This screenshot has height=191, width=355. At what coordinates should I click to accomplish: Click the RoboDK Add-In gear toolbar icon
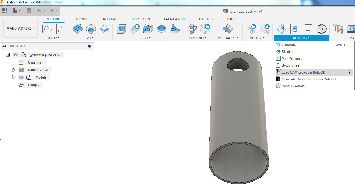click(321, 29)
